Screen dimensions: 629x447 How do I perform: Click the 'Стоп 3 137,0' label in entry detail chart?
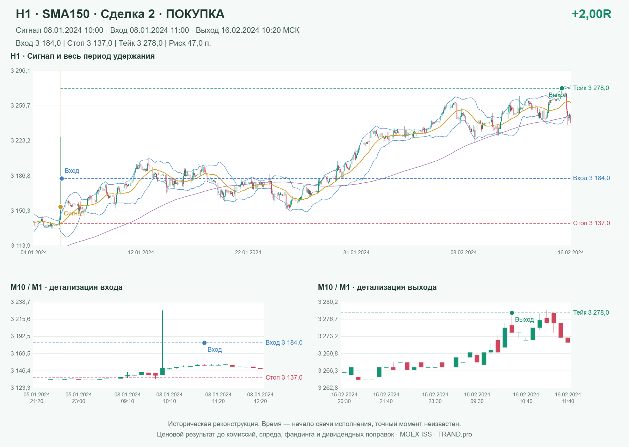click(x=284, y=378)
